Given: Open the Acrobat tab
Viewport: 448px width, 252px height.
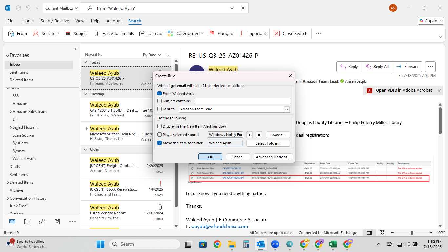Looking at the screenshot, I should tap(114, 21).
